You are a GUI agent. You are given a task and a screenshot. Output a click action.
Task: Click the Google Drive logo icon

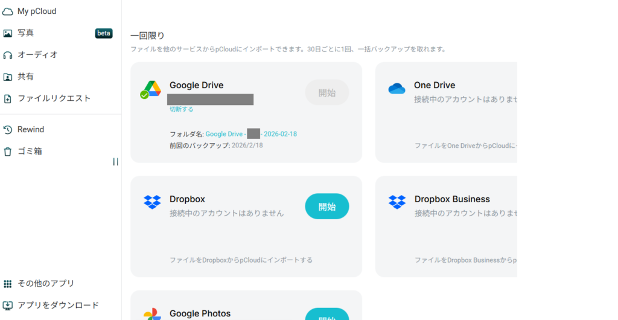150,89
